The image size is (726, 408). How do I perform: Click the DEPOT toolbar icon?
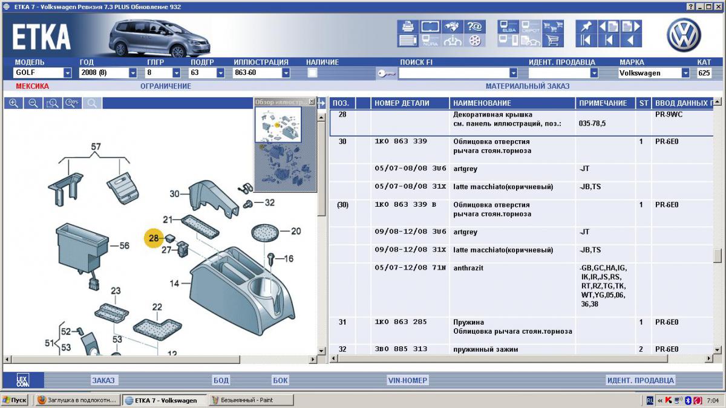click(x=531, y=27)
